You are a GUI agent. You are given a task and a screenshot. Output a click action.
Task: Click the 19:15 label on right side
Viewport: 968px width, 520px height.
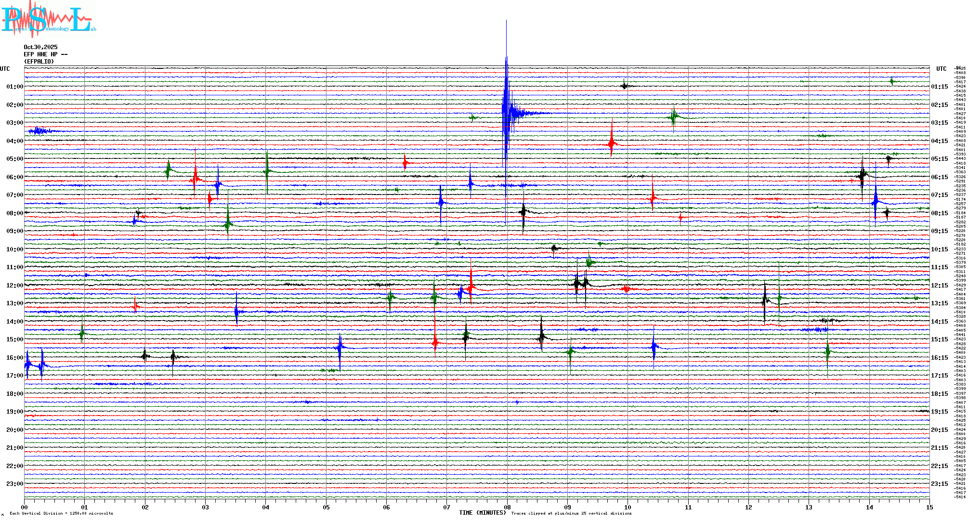click(939, 412)
